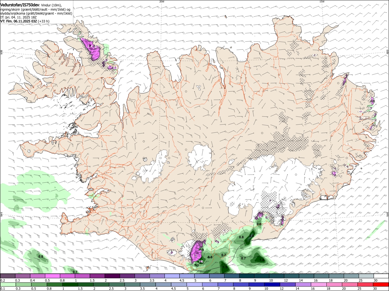This screenshot has height=291, width=389.
Task: Click the grey-purple 0.2 swatch in upper legend row
Action: coord(8,276)
